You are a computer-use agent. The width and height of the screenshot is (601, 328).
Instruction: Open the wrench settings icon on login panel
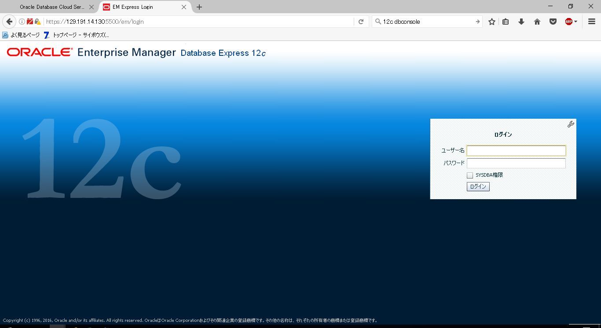571,124
